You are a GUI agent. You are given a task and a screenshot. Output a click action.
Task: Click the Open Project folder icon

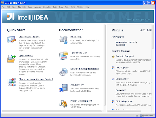click(x=11, y=59)
